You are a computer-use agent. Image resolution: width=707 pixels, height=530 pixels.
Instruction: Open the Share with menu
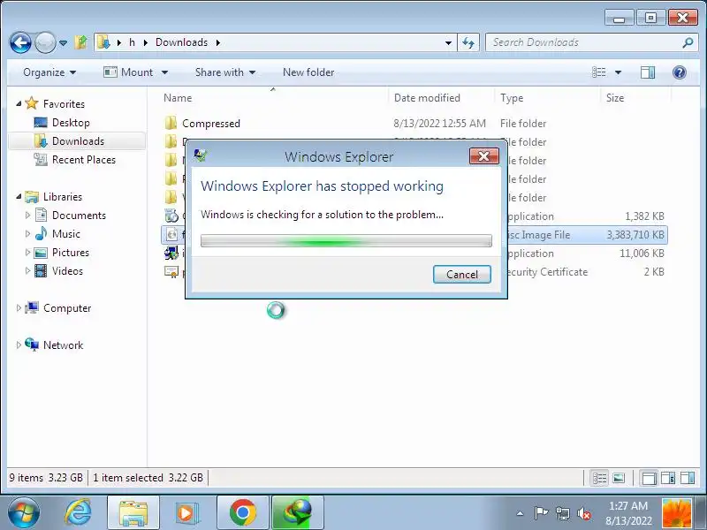(x=225, y=72)
